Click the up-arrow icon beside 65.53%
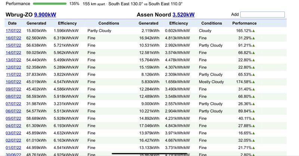Image resolution: width=299 pixels, height=156 pixels. coord(253,75)
